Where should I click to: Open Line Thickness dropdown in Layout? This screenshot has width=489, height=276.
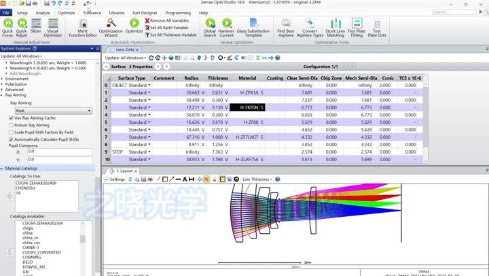257,179
